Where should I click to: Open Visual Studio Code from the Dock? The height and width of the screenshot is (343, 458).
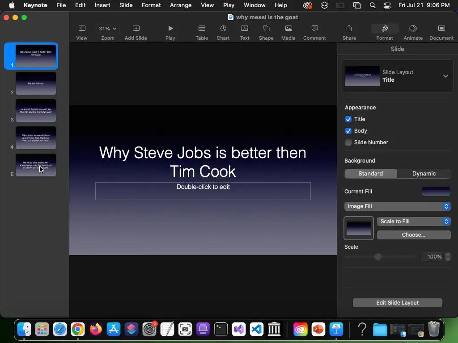257,329
